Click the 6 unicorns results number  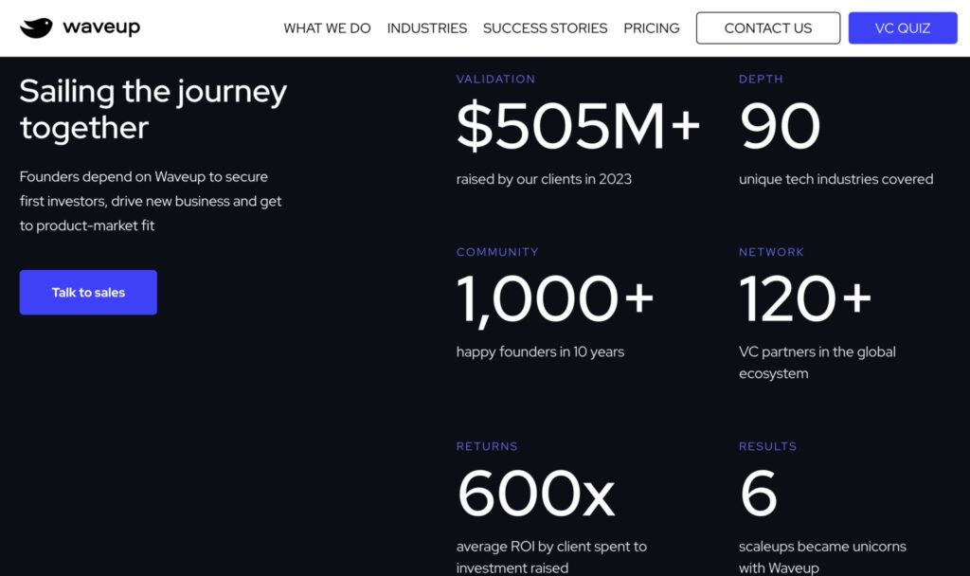[x=759, y=494]
